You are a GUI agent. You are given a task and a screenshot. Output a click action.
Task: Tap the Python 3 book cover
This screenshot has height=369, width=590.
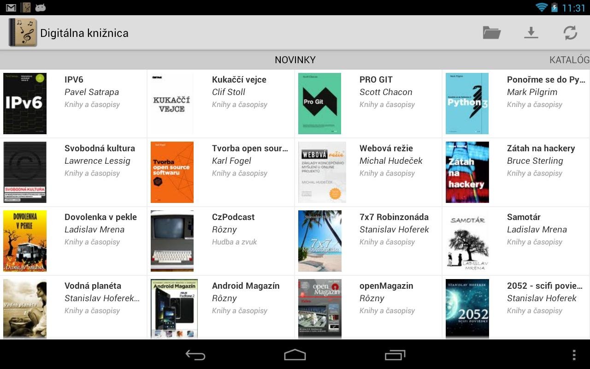[467, 103]
